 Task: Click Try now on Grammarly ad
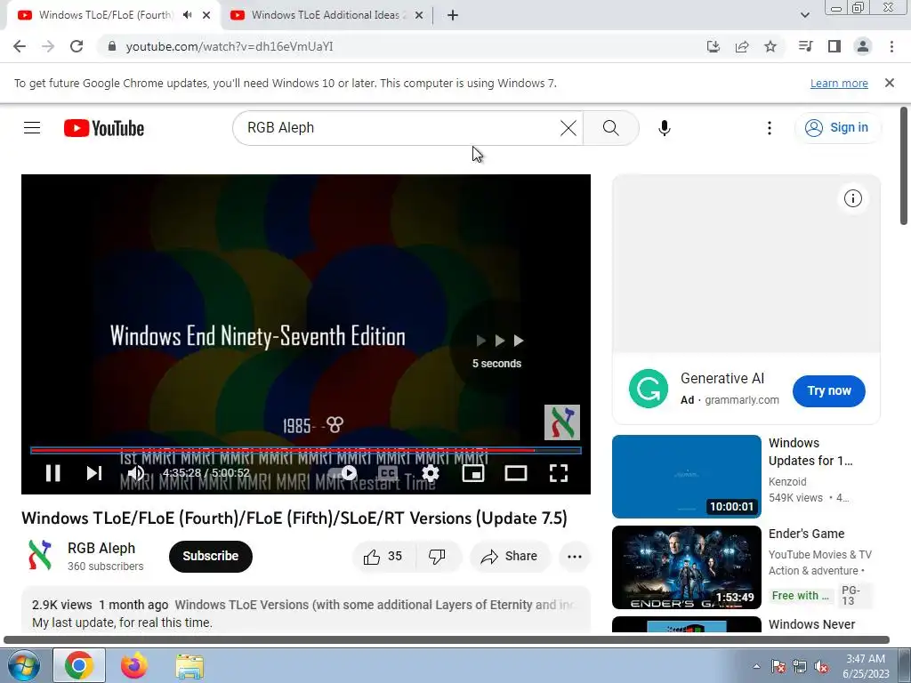[x=828, y=391]
